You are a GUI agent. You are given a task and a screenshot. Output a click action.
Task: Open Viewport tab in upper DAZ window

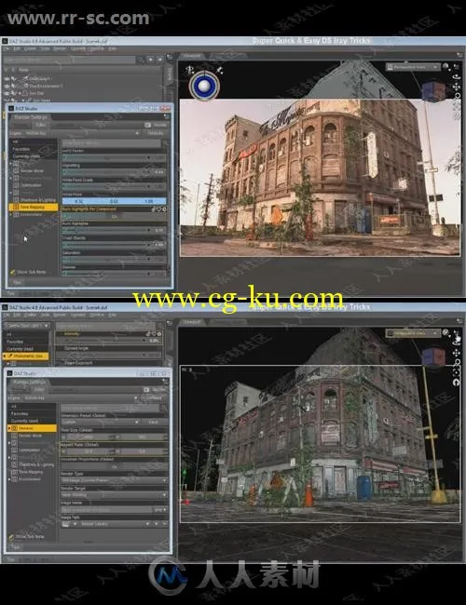pyautogui.click(x=192, y=56)
